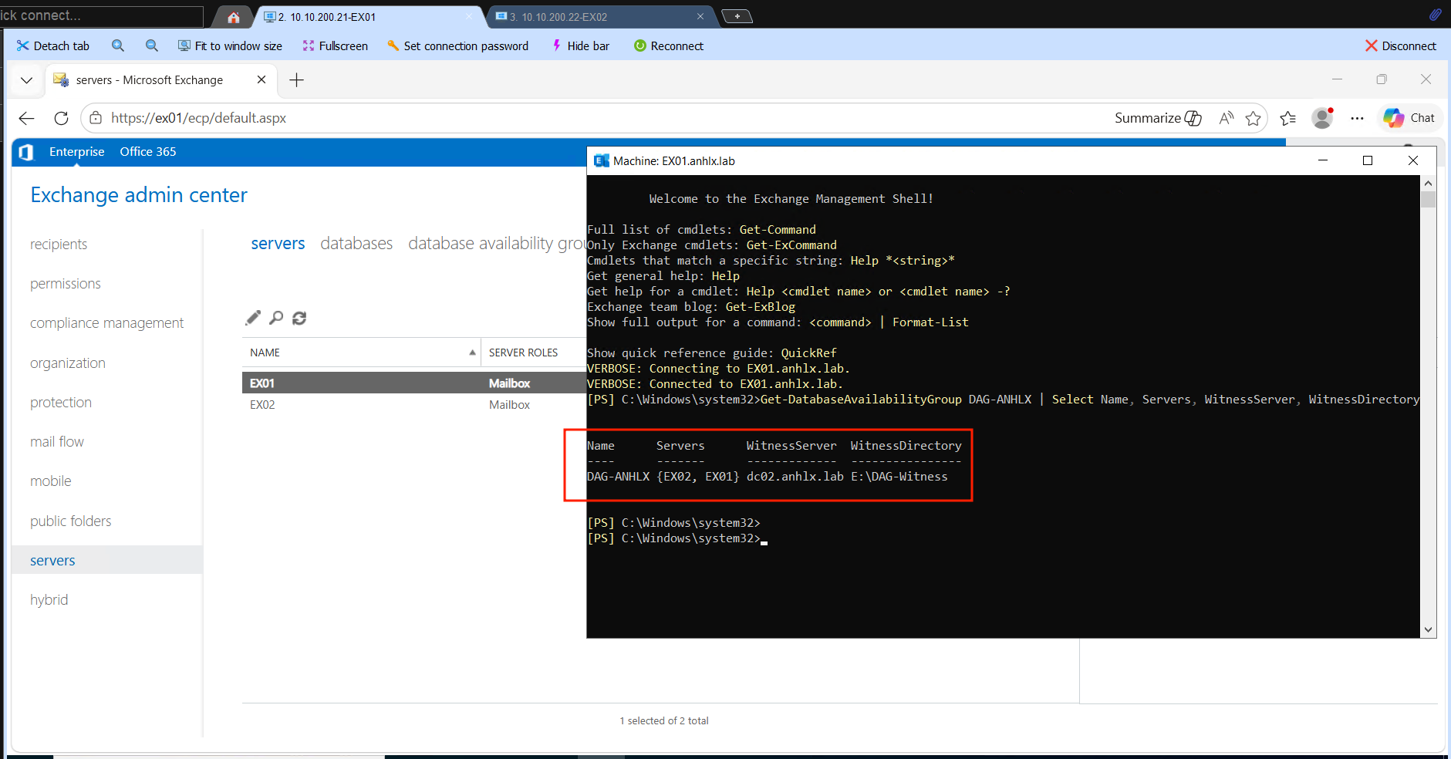This screenshot has width=1451, height=759.
Task: Go back in the browser
Action: 26,118
